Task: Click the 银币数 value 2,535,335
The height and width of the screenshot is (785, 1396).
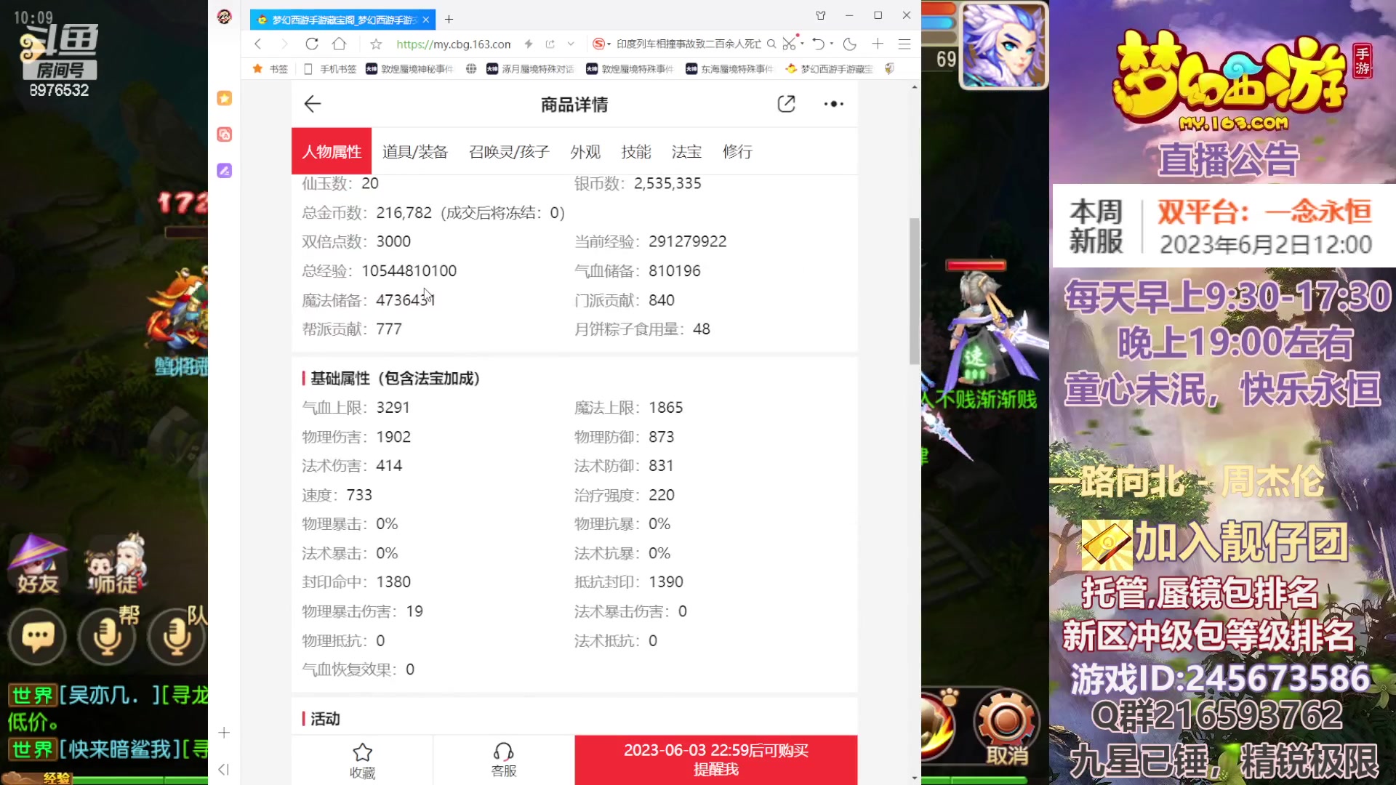Action: coord(667,183)
